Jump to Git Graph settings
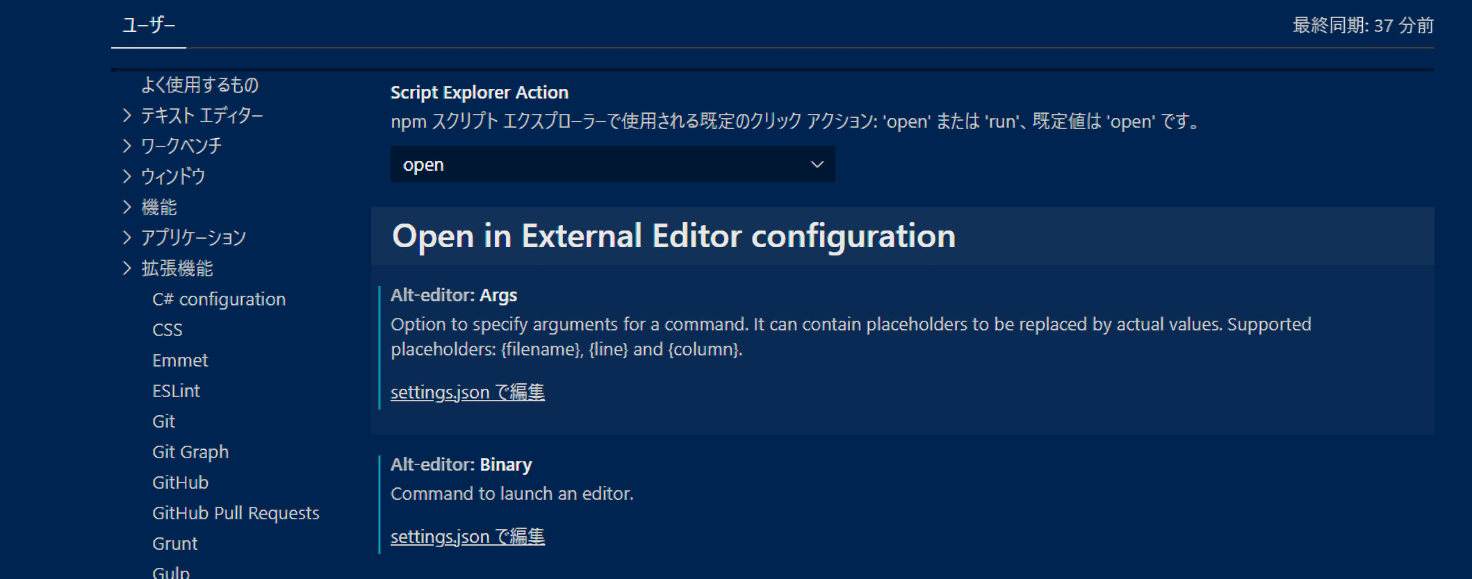This screenshot has height=579, width=1472. coord(190,452)
